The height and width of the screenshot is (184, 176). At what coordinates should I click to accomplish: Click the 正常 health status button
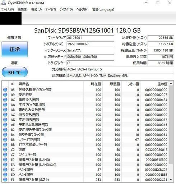(x=15, y=49)
